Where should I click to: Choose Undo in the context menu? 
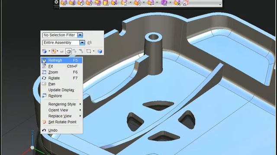point(61,130)
